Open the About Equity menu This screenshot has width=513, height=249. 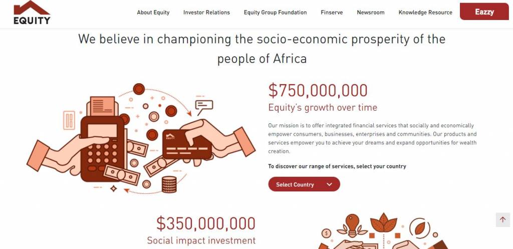click(x=153, y=13)
